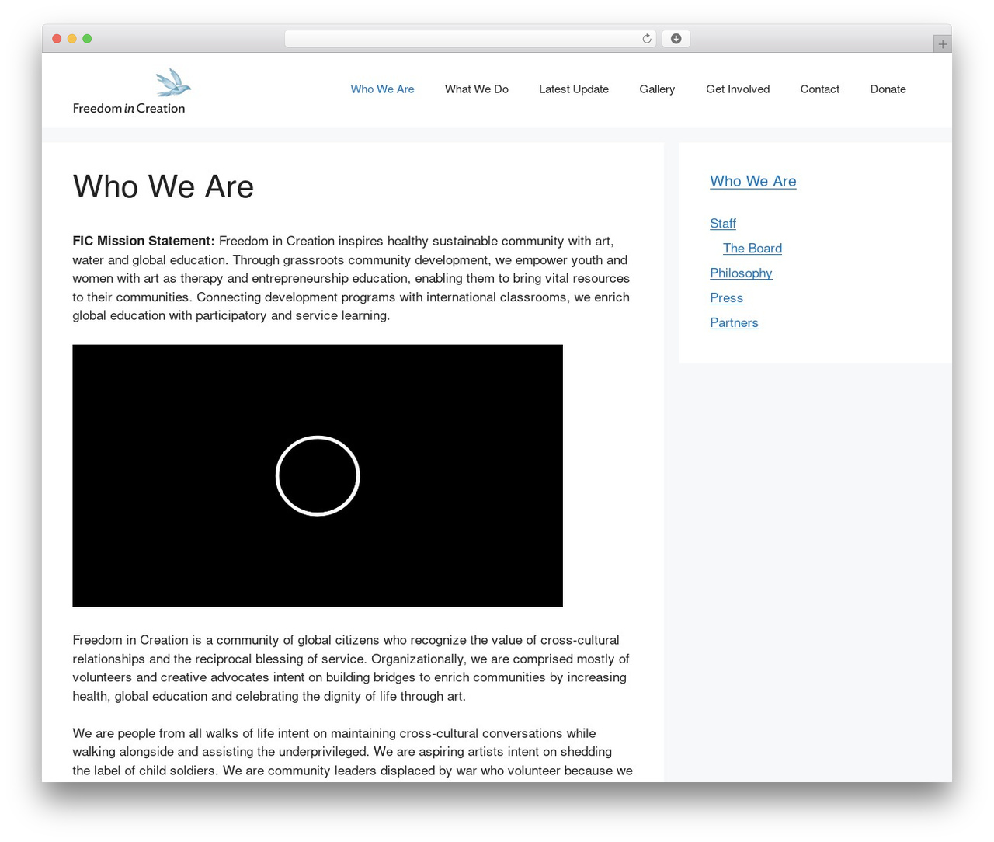Open the Latest Update menu item
This screenshot has height=842, width=994.
coord(574,89)
